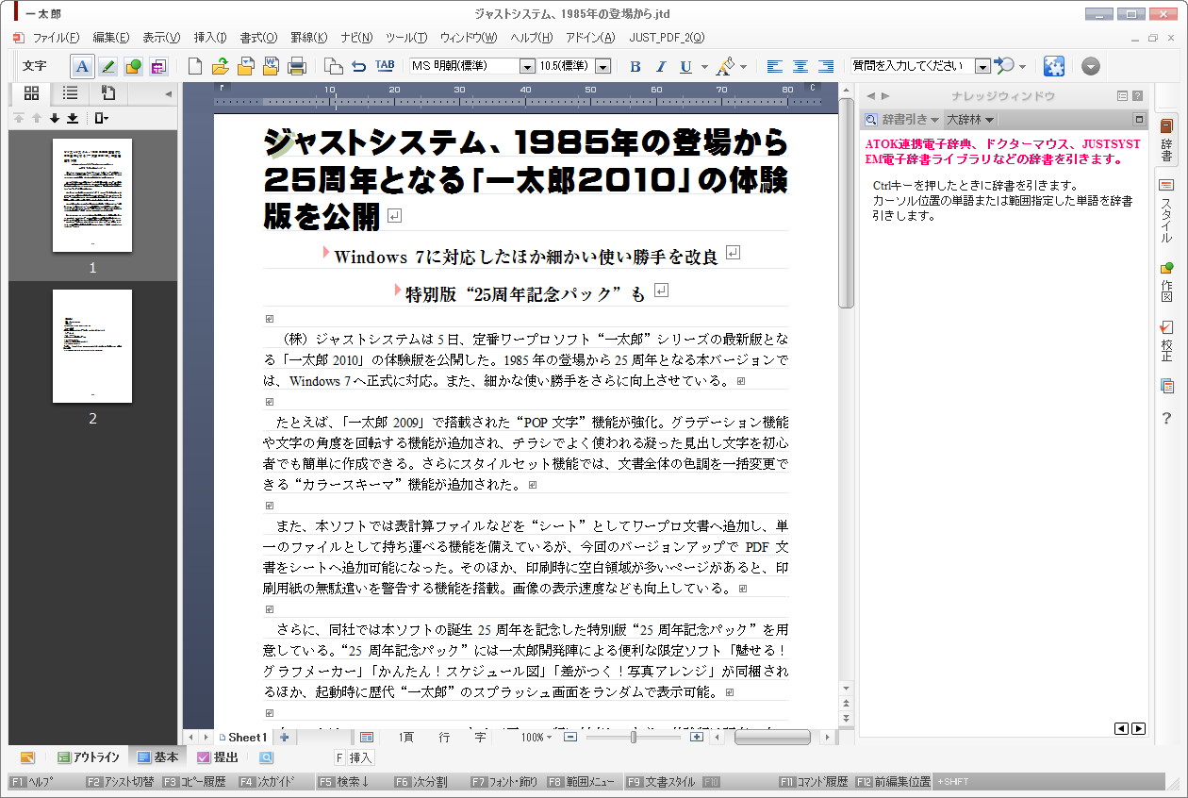Click the center alignment icon
This screenshot has width=1188, height=798.
coord(800,66)
